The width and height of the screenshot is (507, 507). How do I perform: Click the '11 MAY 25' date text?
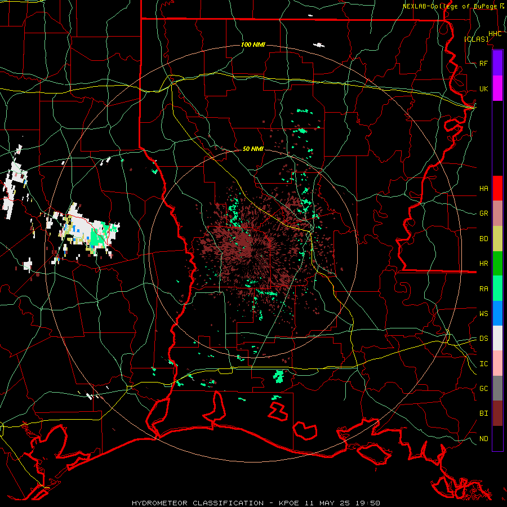[x=327, y=503]
